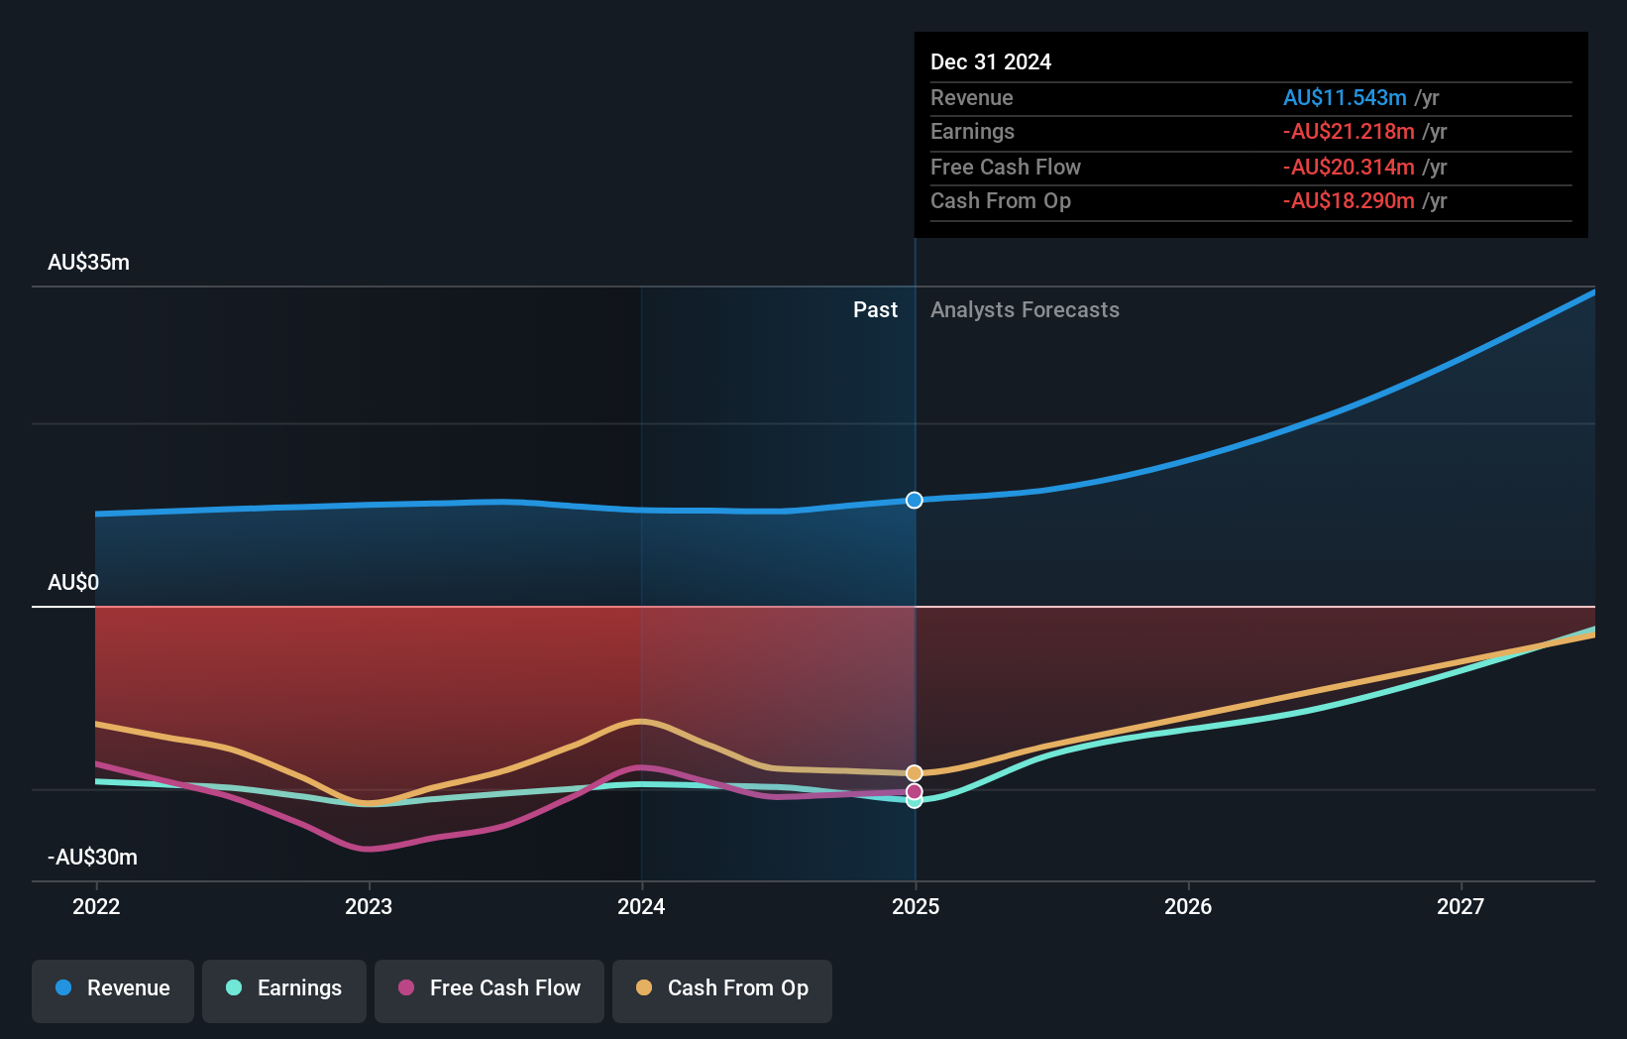Toggle the Revenue series visibility

pyautogui.click(x=112, y=988)
